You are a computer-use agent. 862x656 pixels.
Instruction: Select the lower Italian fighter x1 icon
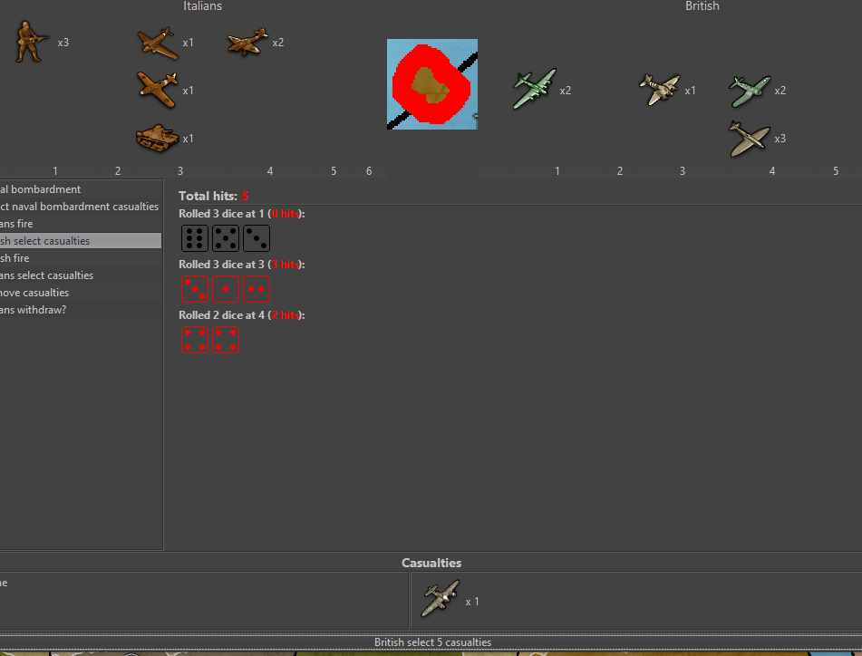coord(160,89)
